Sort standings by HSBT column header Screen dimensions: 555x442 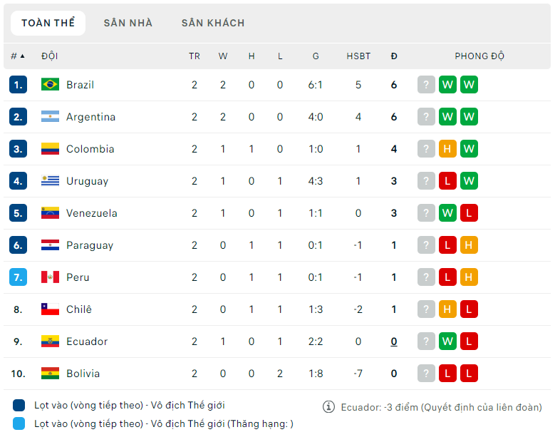(358, 56)
